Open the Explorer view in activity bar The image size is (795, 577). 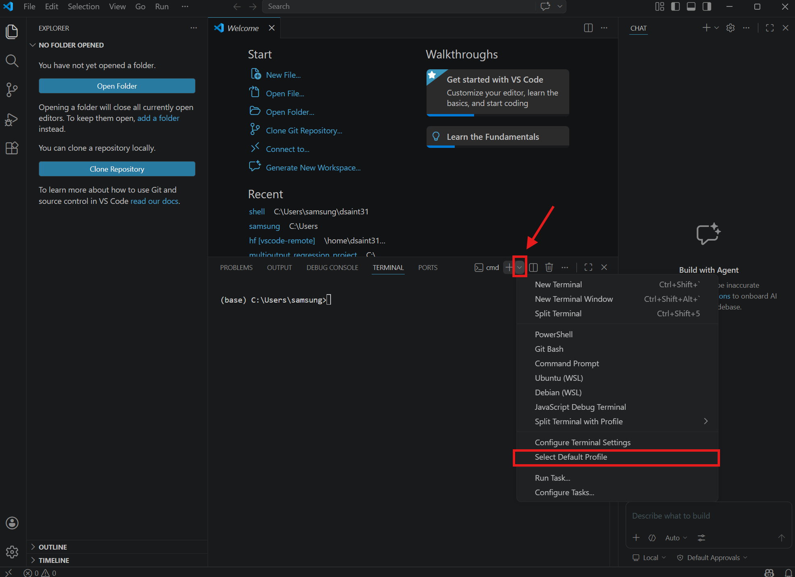point(12,32)
